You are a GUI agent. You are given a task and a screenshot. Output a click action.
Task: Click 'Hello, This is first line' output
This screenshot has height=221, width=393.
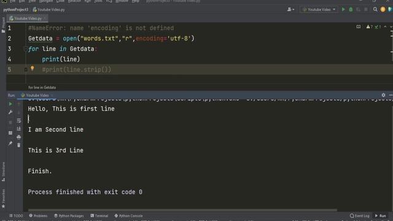click(x=71, y=109)
